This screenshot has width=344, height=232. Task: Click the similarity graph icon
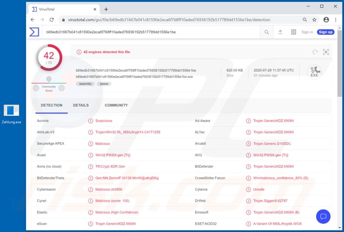coord(326,52)
